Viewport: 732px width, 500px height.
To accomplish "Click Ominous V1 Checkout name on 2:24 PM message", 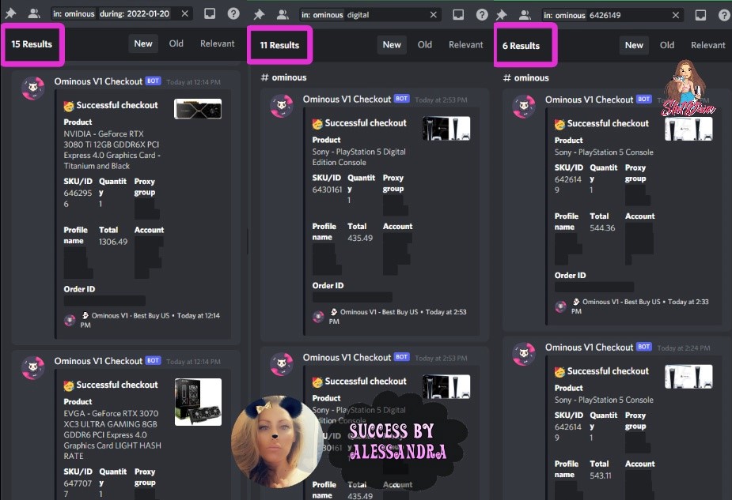I will [589, 347].
